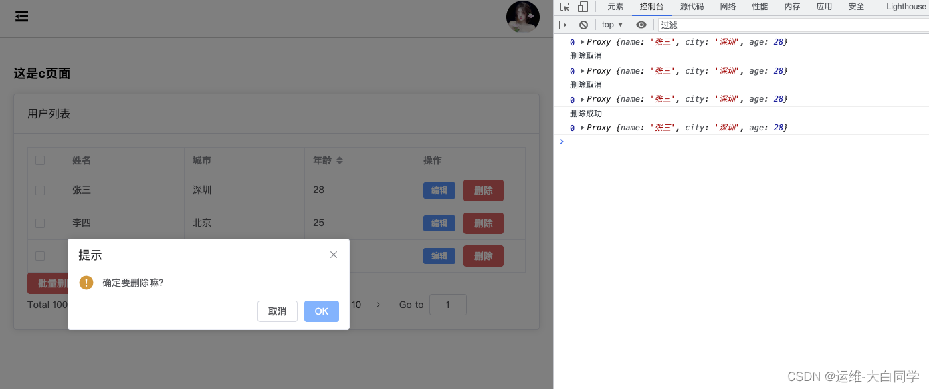Click the warning icon in the dialog
The image size is (929, 389).
coord(86,283)
